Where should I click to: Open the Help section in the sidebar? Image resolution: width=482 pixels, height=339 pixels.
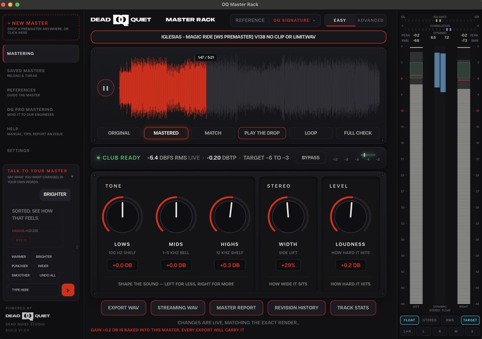(x=41, y=131)
